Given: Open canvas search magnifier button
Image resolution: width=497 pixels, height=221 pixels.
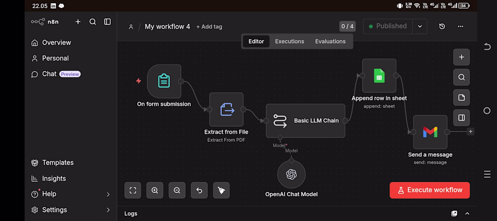Looking at the screenshot, I should tap(461, 77).
